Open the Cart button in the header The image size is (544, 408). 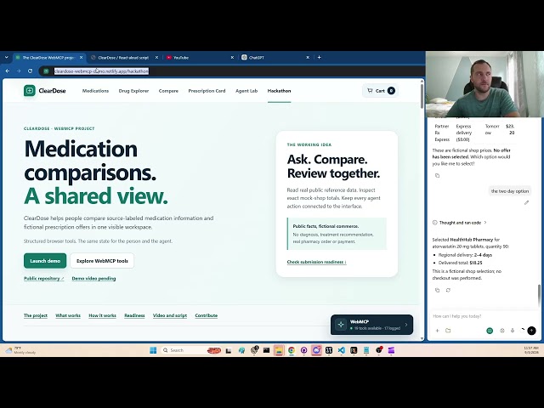pos(380,91)
